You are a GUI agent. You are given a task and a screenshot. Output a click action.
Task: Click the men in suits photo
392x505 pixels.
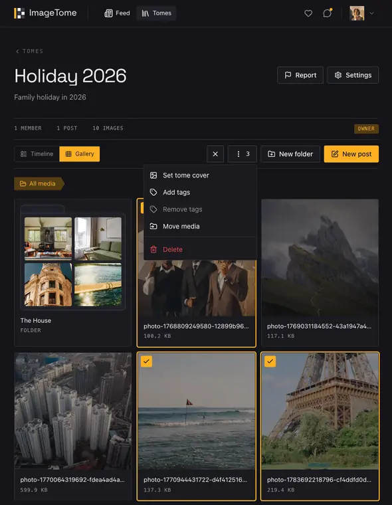click(197, 288)
